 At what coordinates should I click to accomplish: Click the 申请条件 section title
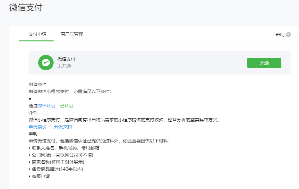[38, 84]
